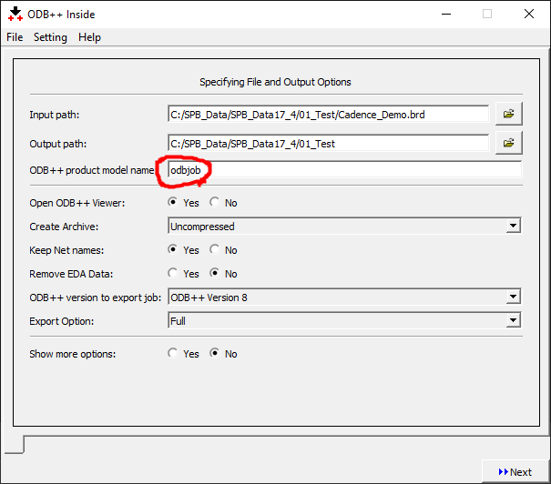Open the Help menu
Image resolution: width=551 pixels, height=484 pixels.
coord(89,37)
